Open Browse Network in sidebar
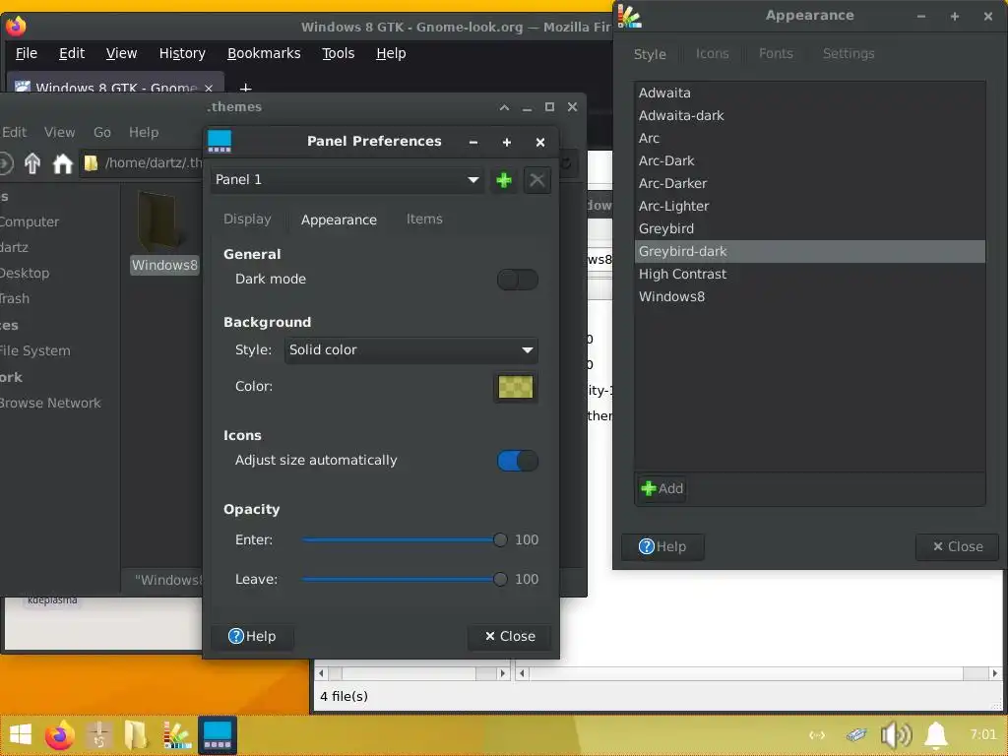This screenshot has width=1008, height=756. pyautogui.click(x=50, y=403)
